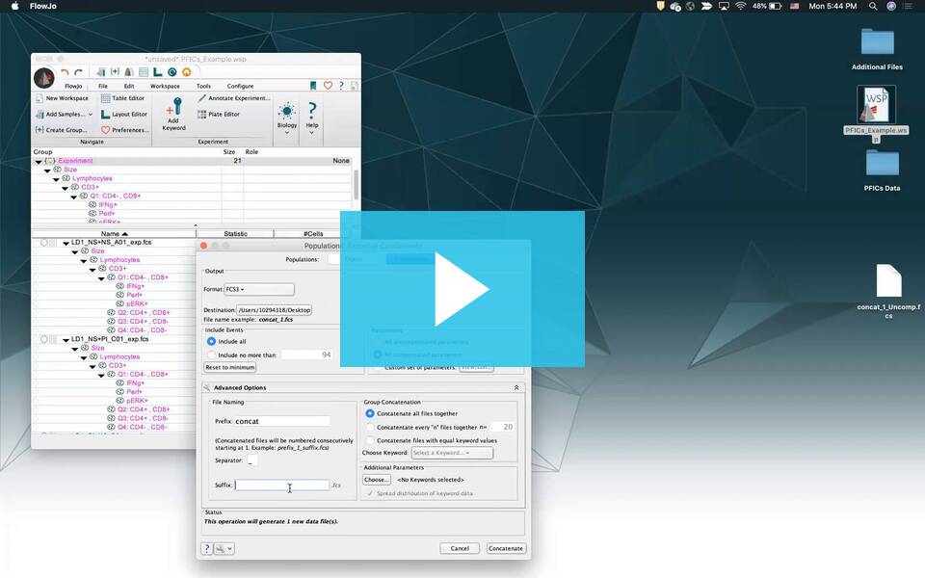
Task: Click Add Keyword key icon
Action: pos(173,115)
